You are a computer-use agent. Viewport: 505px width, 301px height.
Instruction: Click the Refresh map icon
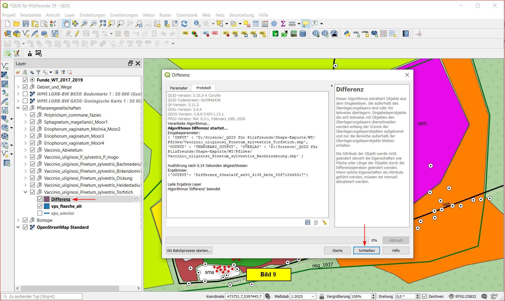[184, 24]
